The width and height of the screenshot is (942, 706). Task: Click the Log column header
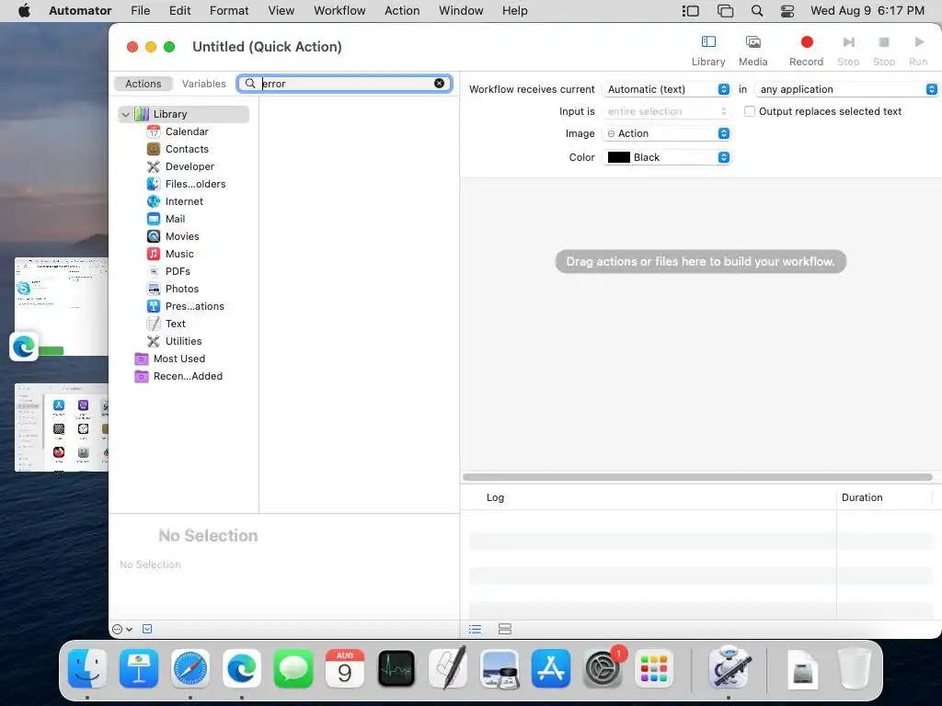(x=495, y=497)
